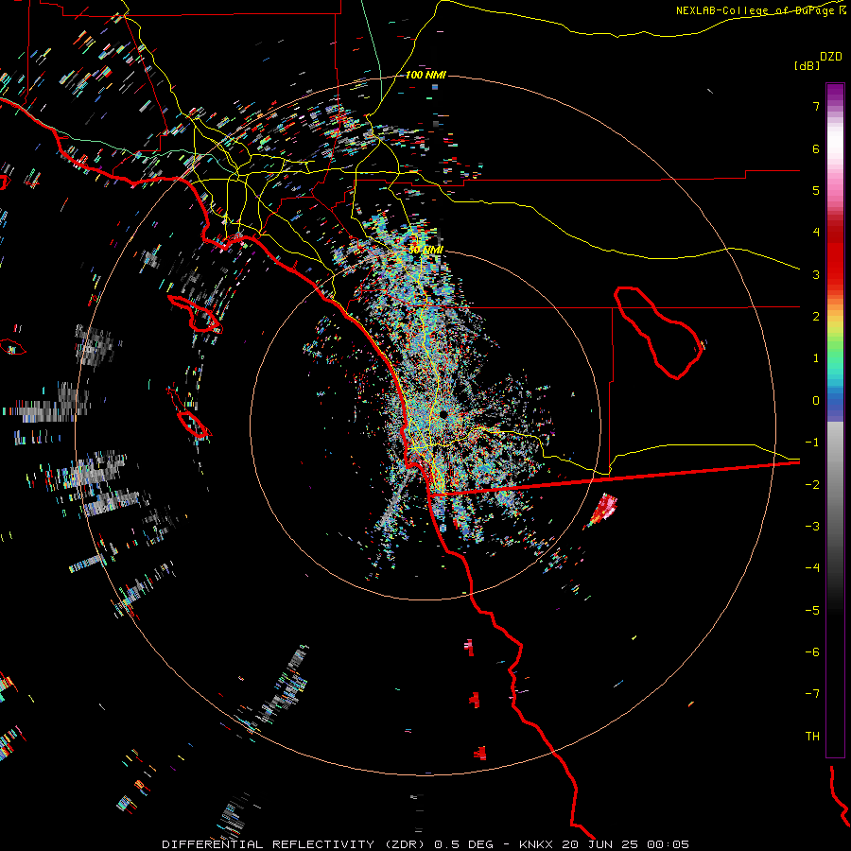The image size is (851, 851).
Task: Click the 6 value on the color scale
Action: (816, 148)
